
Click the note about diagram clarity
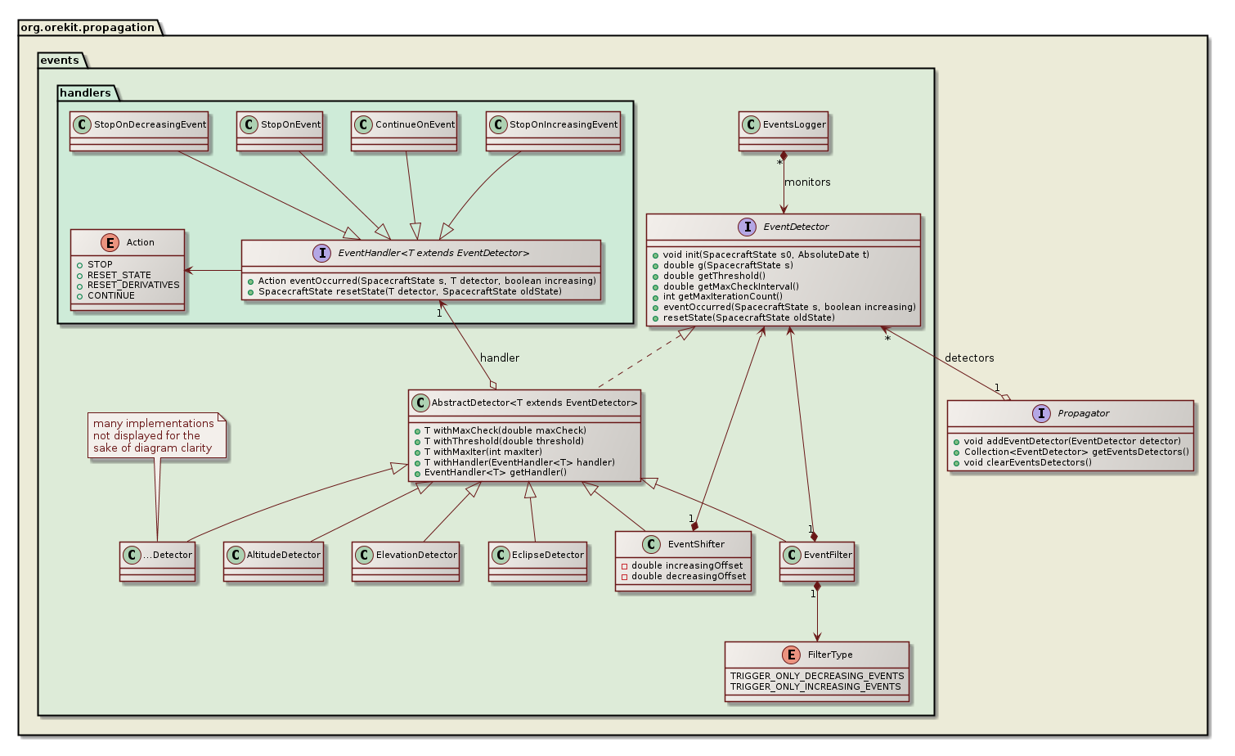coord(156,435)
